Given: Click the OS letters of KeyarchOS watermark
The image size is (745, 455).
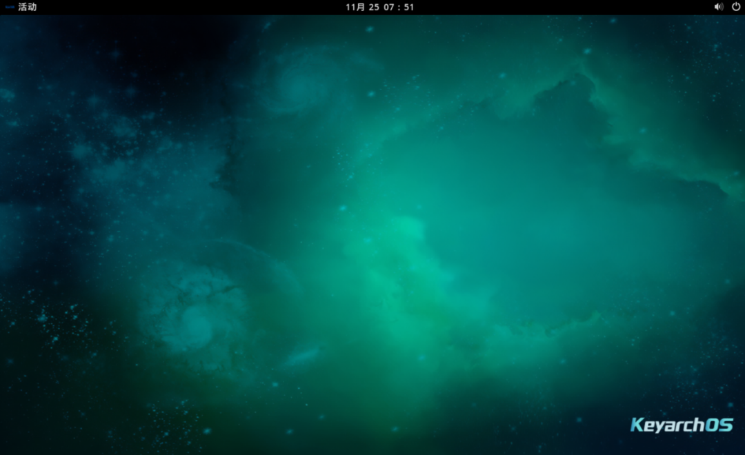Looking at the screenshot, I should pos(719,425).
